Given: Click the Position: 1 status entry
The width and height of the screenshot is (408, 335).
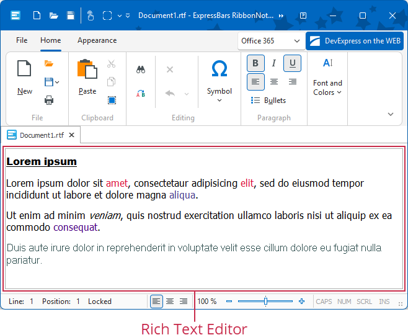Looking at the screenshot, I should tap(61, 301).
